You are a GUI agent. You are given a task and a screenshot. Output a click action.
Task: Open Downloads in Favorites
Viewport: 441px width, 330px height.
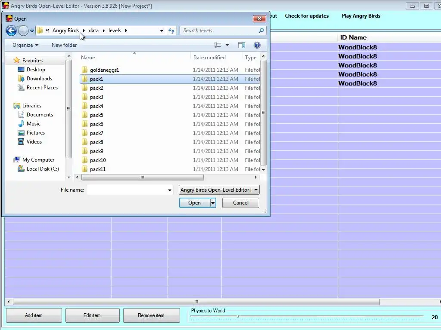(x=39, y=79)
